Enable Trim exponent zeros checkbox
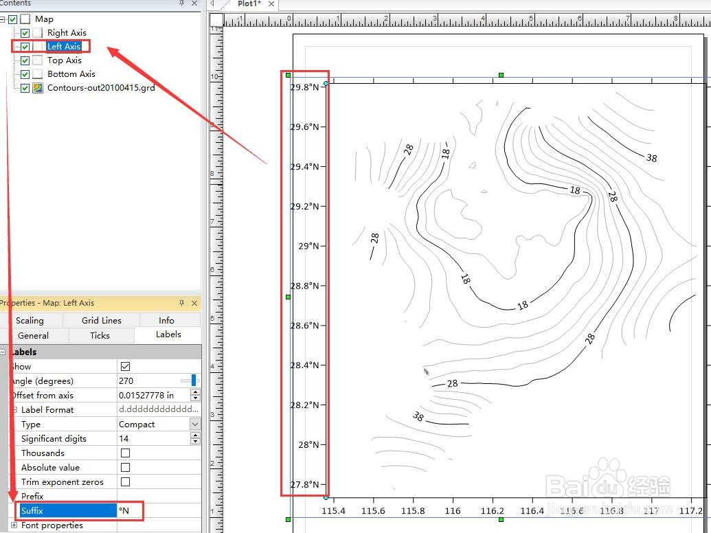 click(126, 481)
